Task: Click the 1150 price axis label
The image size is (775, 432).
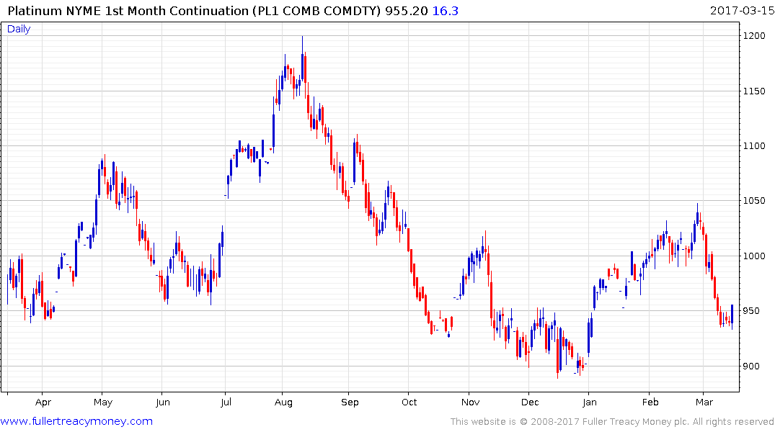Action: click(754, 91)
